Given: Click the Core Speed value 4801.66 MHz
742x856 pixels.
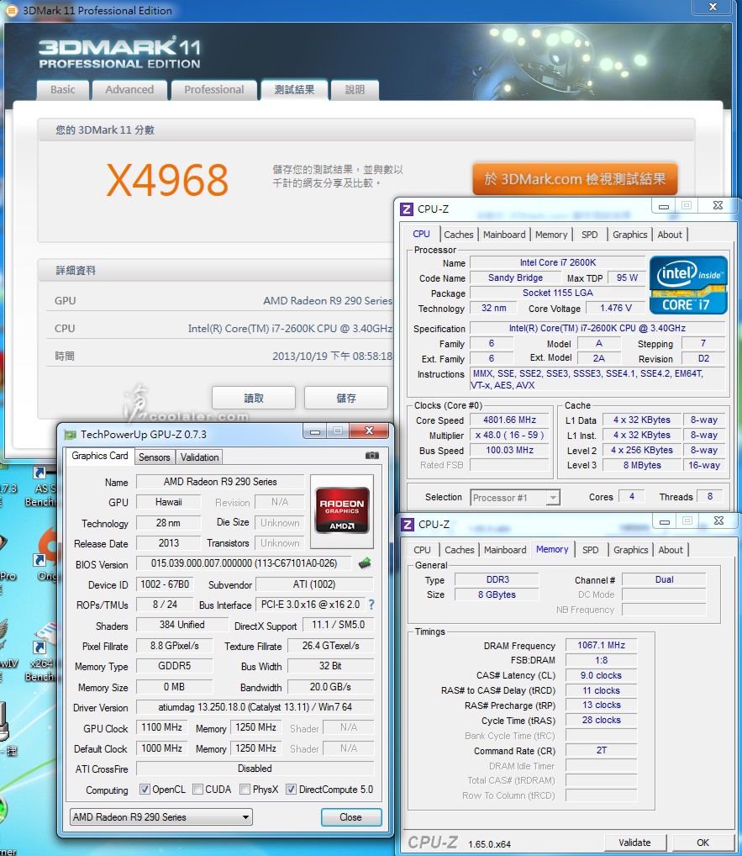Looking at the screenshot, I should click(509, 420).
